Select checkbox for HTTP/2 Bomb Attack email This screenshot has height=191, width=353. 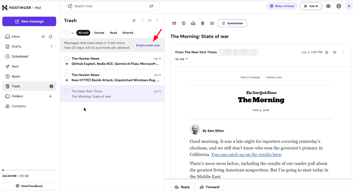(67, 75)
